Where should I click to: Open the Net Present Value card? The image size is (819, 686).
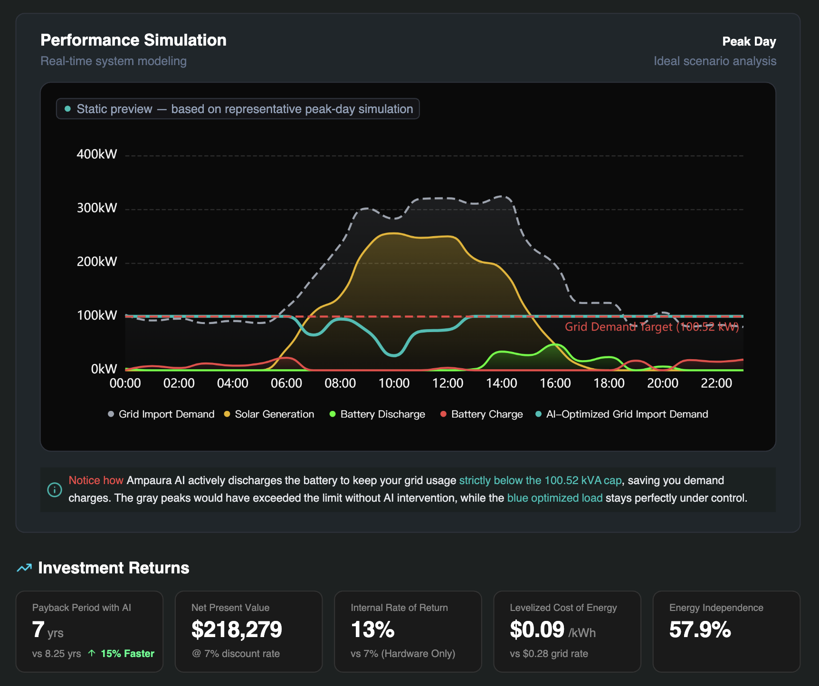pos(249,631)
